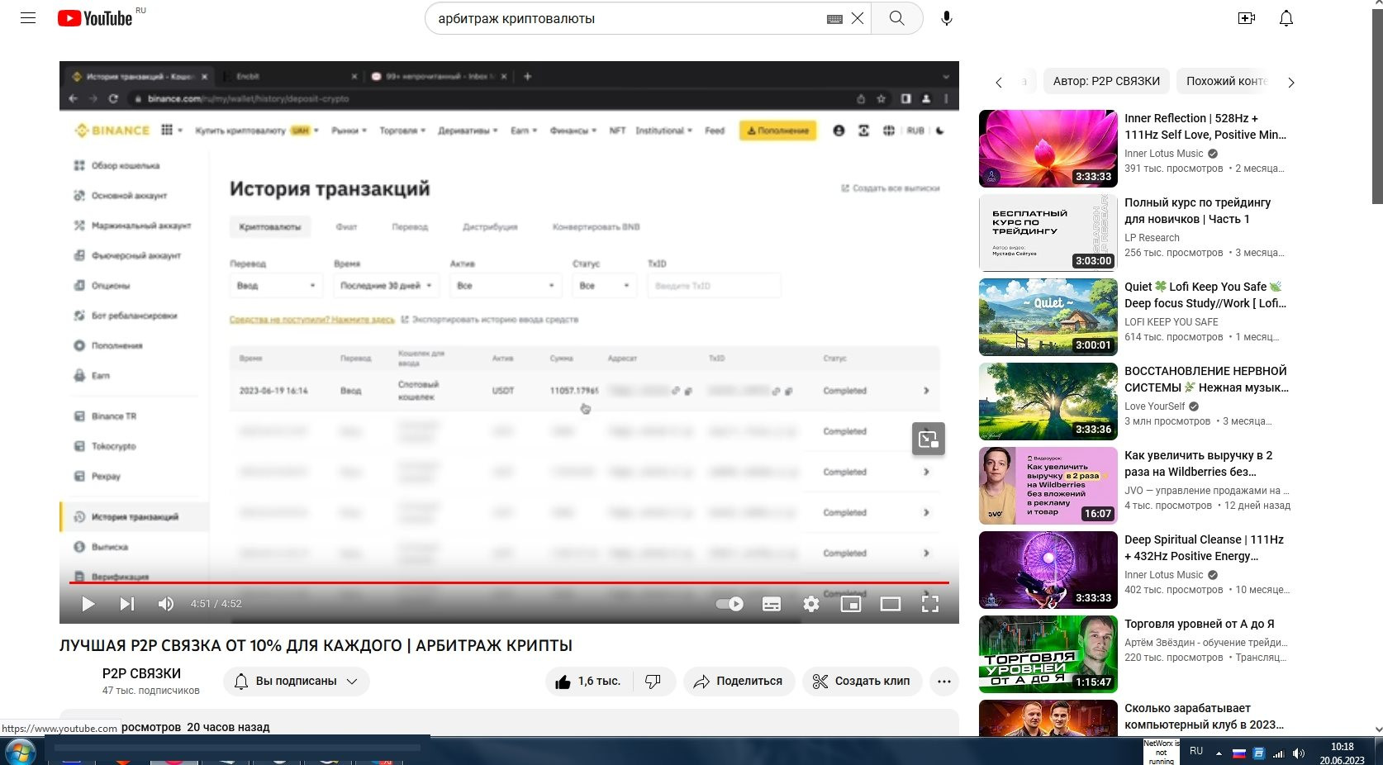Image resolution: width=1383 pixels, height=765 pixels.
Task: Click the end-screen suggested video icon
Action: click(x=929, y=439)
